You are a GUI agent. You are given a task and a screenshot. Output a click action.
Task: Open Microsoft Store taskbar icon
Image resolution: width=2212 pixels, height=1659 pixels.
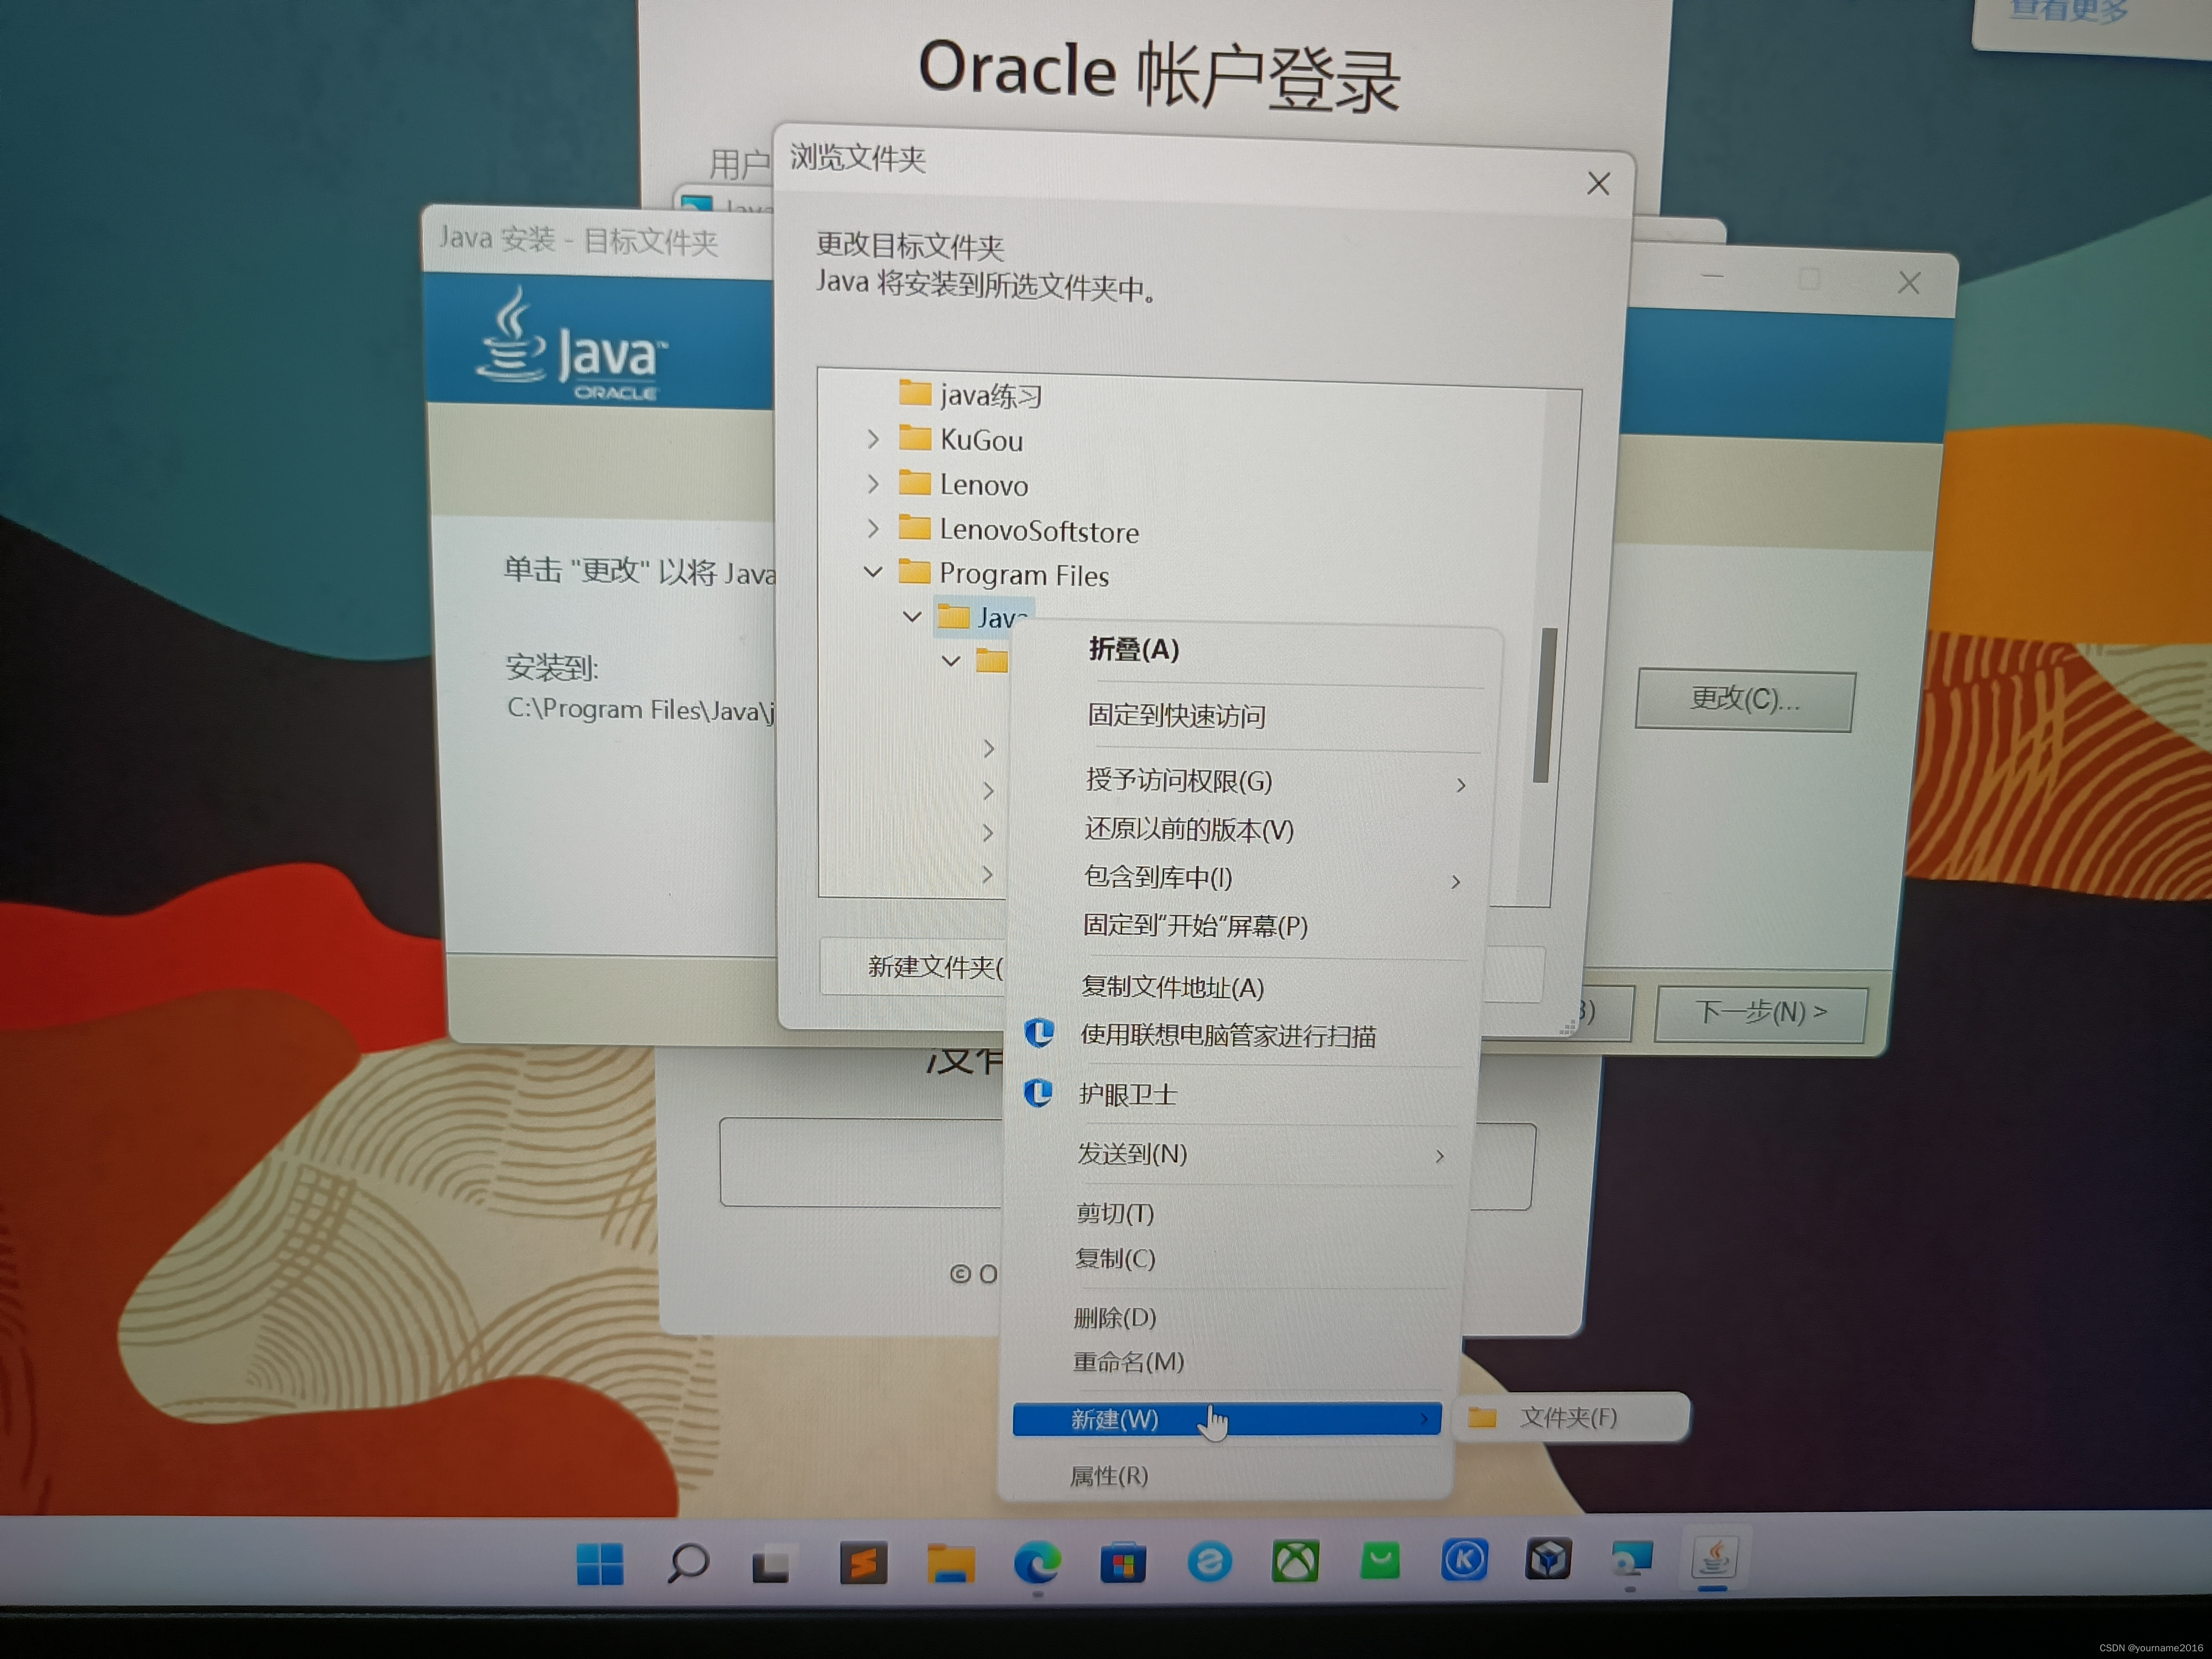[1123, 1562]
